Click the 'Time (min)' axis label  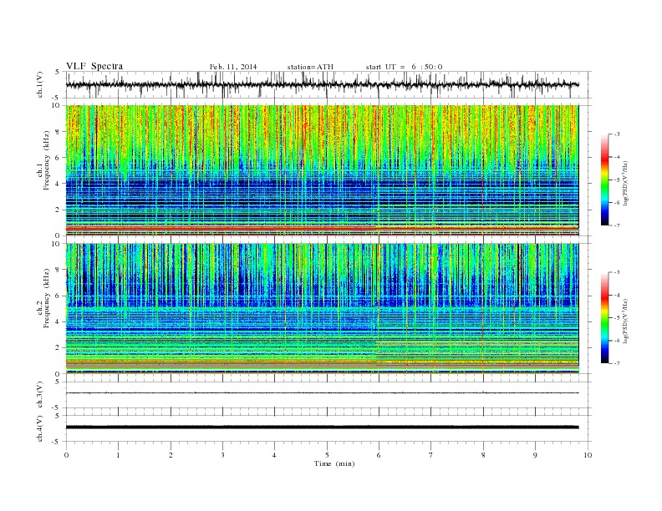pos(334,463)
